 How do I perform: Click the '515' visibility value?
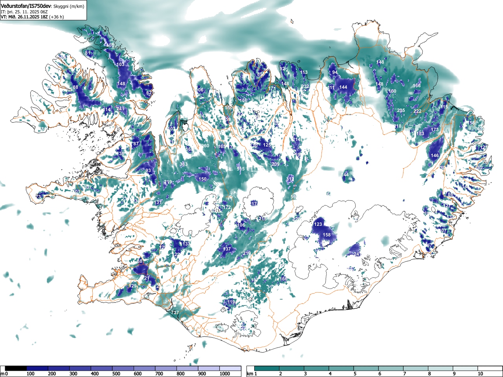tap(240, 169)
